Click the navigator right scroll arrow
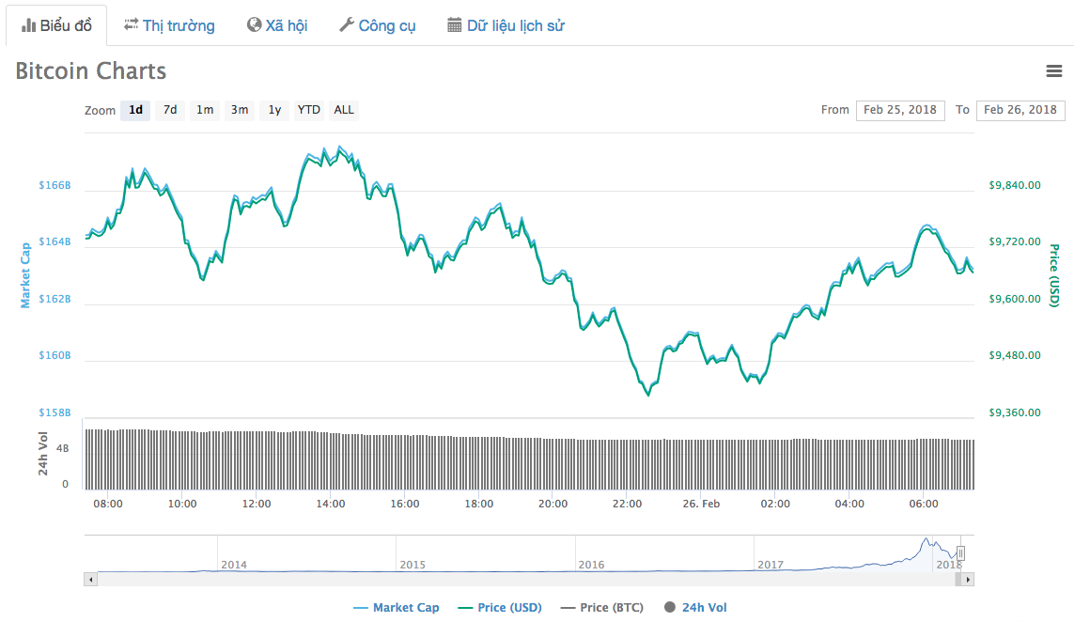This screenshot has height=622, width=1090. pos(968,579)
